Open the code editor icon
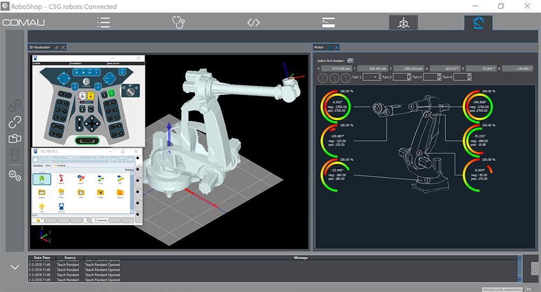Image resolution: width=541 pixels, height=292 pixels. (x=254, y=23)
